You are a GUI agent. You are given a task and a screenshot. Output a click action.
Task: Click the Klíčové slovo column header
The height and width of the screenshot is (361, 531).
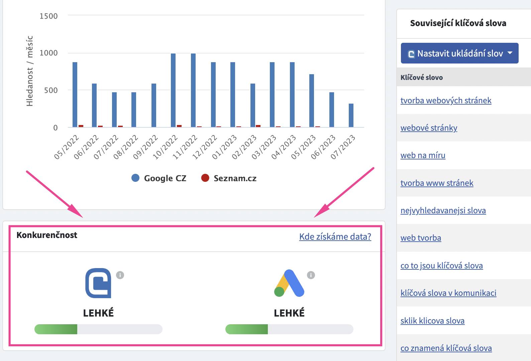point(421,78)
